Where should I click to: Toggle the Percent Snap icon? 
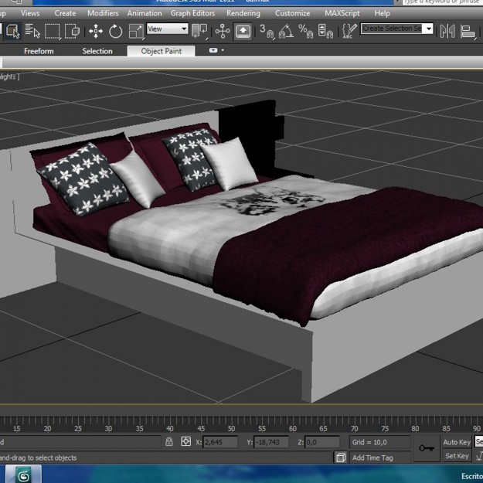tap(305, 31)
